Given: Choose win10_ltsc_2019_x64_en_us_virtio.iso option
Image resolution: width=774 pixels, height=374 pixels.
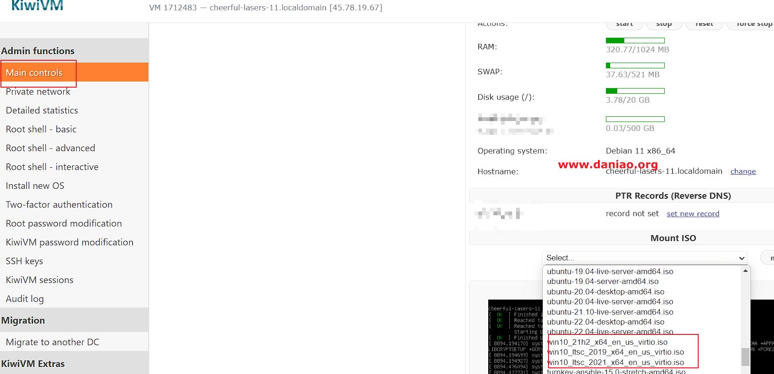Looking at the screenshot, I should (x=615, y=352).
